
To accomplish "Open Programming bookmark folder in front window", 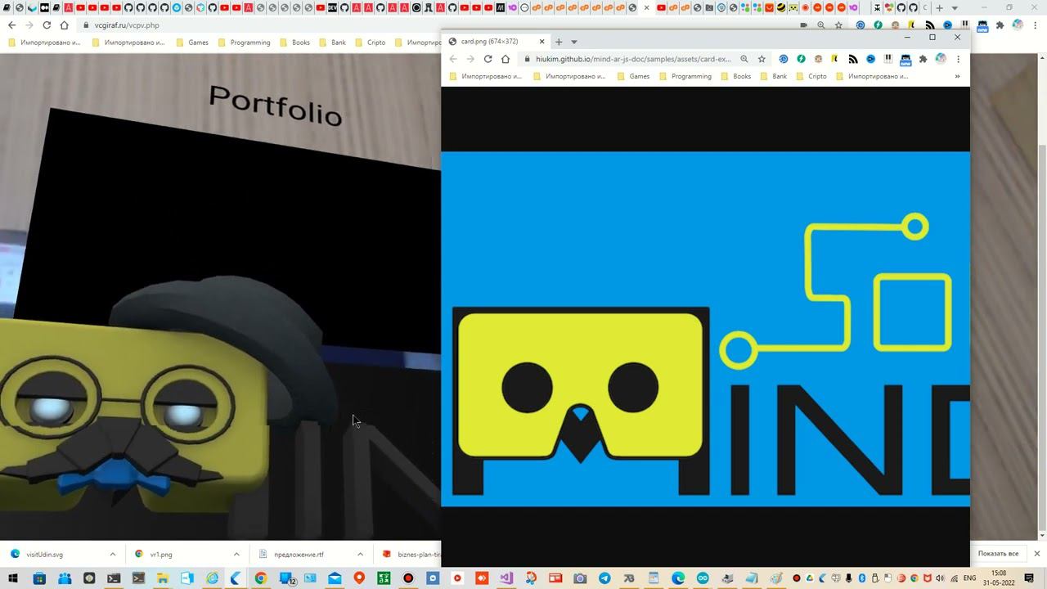I will coord(685,76).
